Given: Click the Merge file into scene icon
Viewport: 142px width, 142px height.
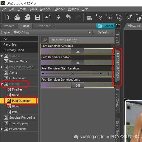Looking at the screenshot, I should pyautogui.click(x=27, y=17).
